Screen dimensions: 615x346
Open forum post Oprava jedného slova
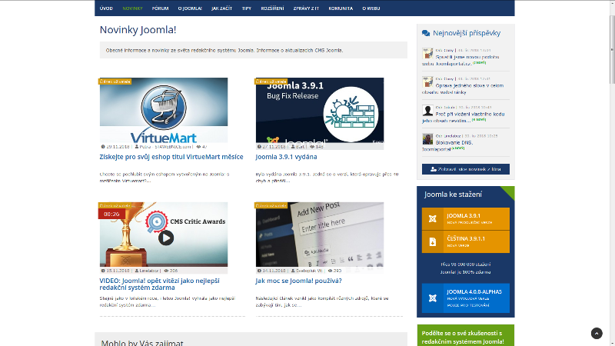[463, 88]
